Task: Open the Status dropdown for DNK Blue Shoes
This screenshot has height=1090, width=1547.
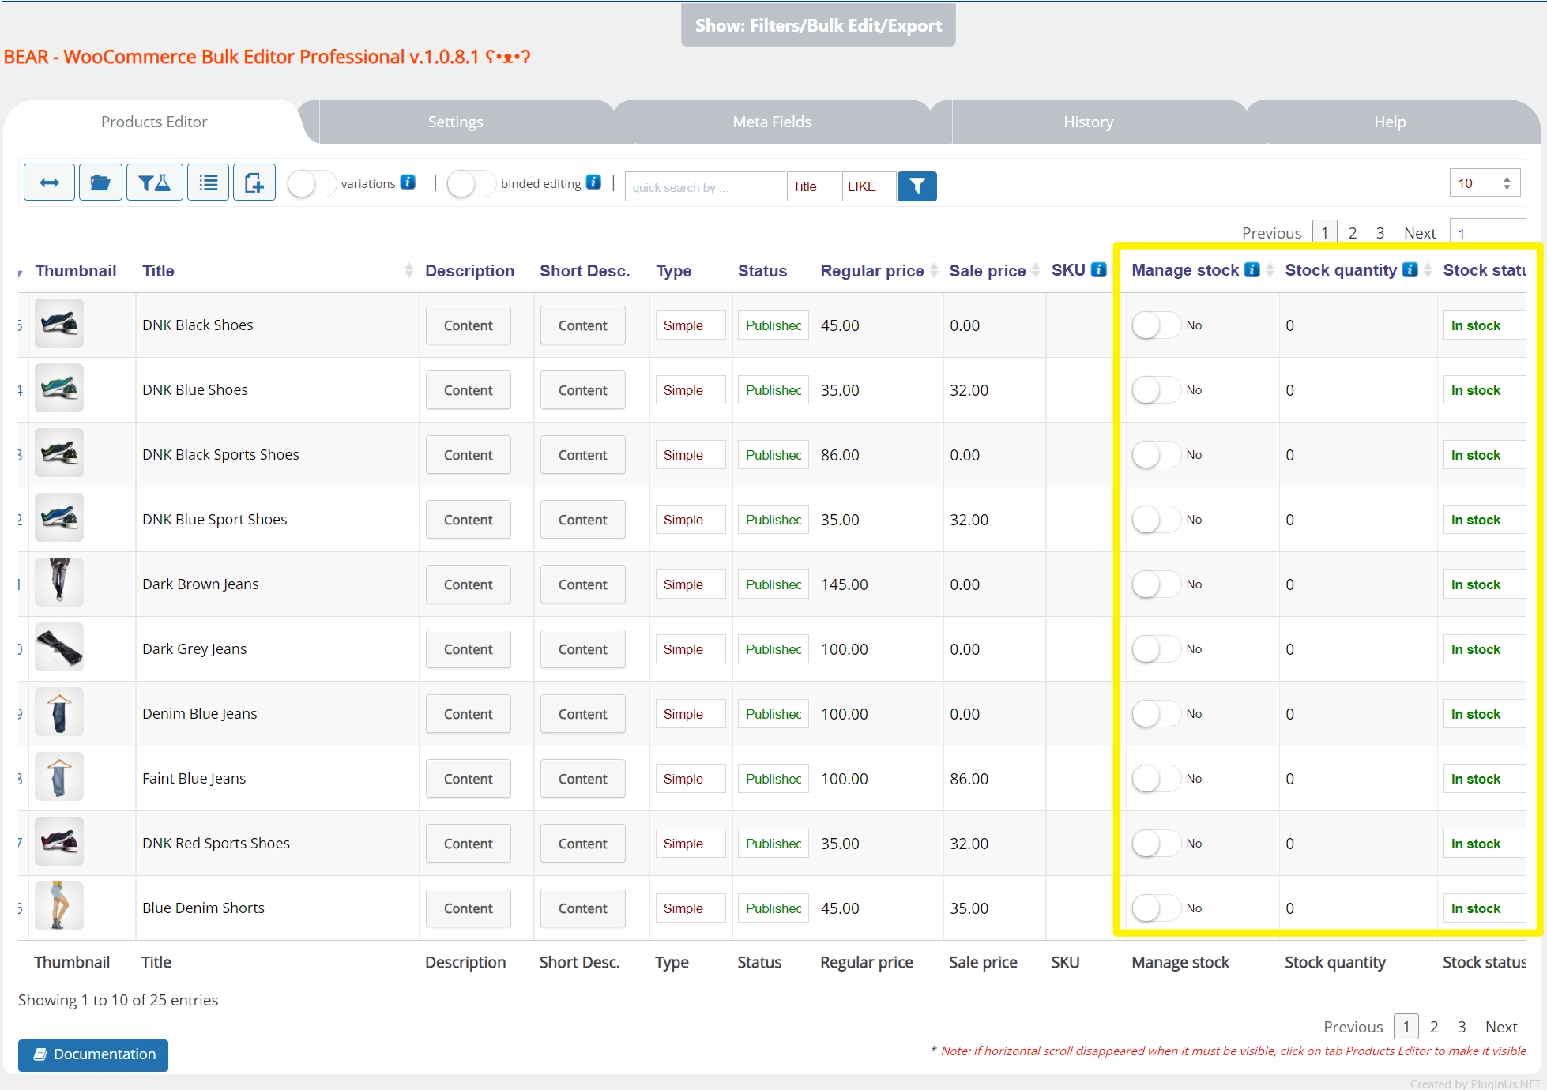Action: coord(773,390)
